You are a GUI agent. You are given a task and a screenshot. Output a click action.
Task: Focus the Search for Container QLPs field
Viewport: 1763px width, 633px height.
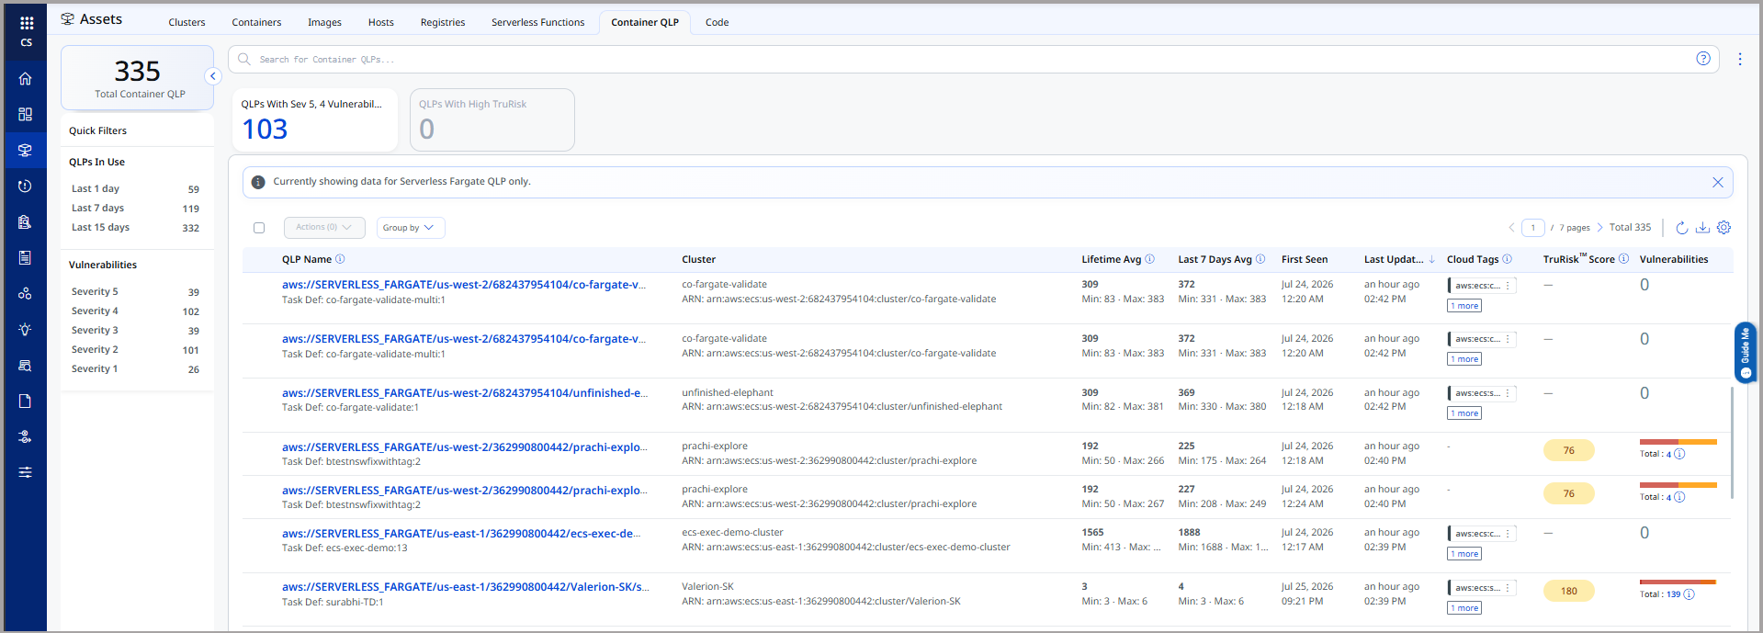pyautogui.click(x=973, y=60)
